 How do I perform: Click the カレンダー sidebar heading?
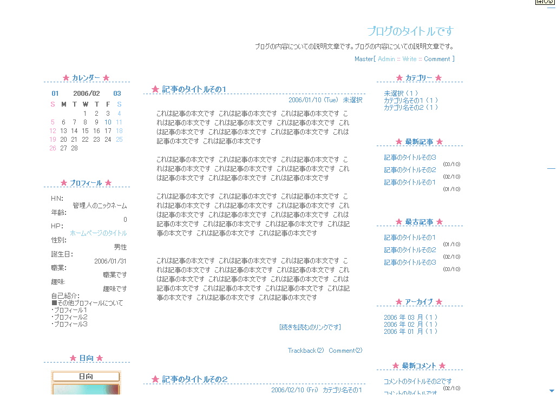[86, 78]
